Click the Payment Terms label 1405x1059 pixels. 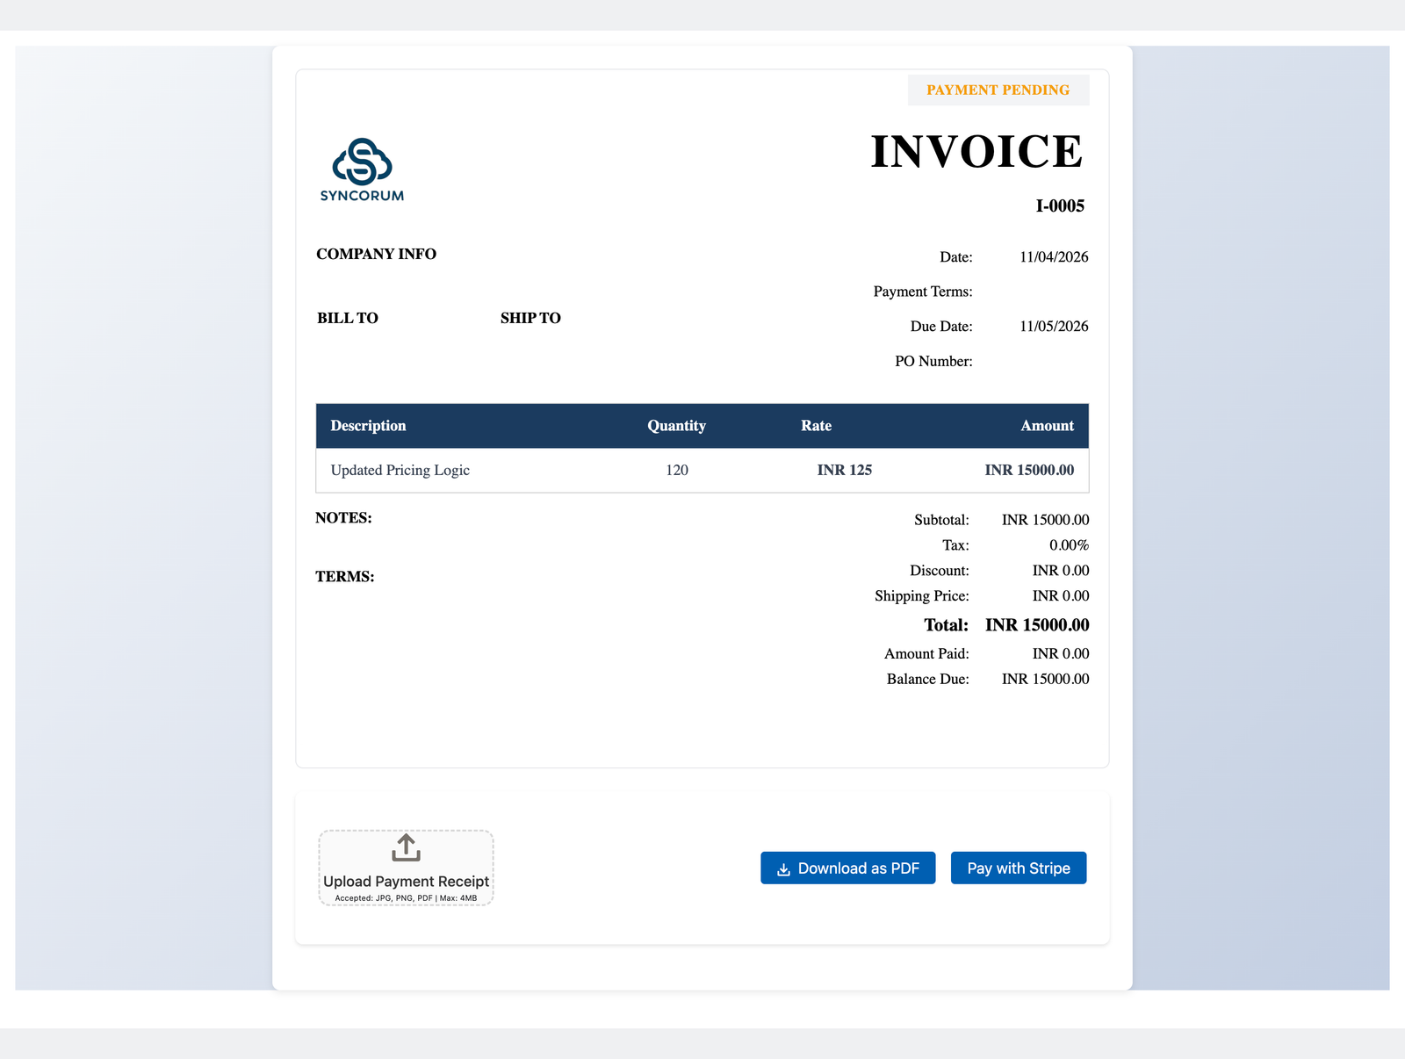pyautogui.click(x=923, y=292)
